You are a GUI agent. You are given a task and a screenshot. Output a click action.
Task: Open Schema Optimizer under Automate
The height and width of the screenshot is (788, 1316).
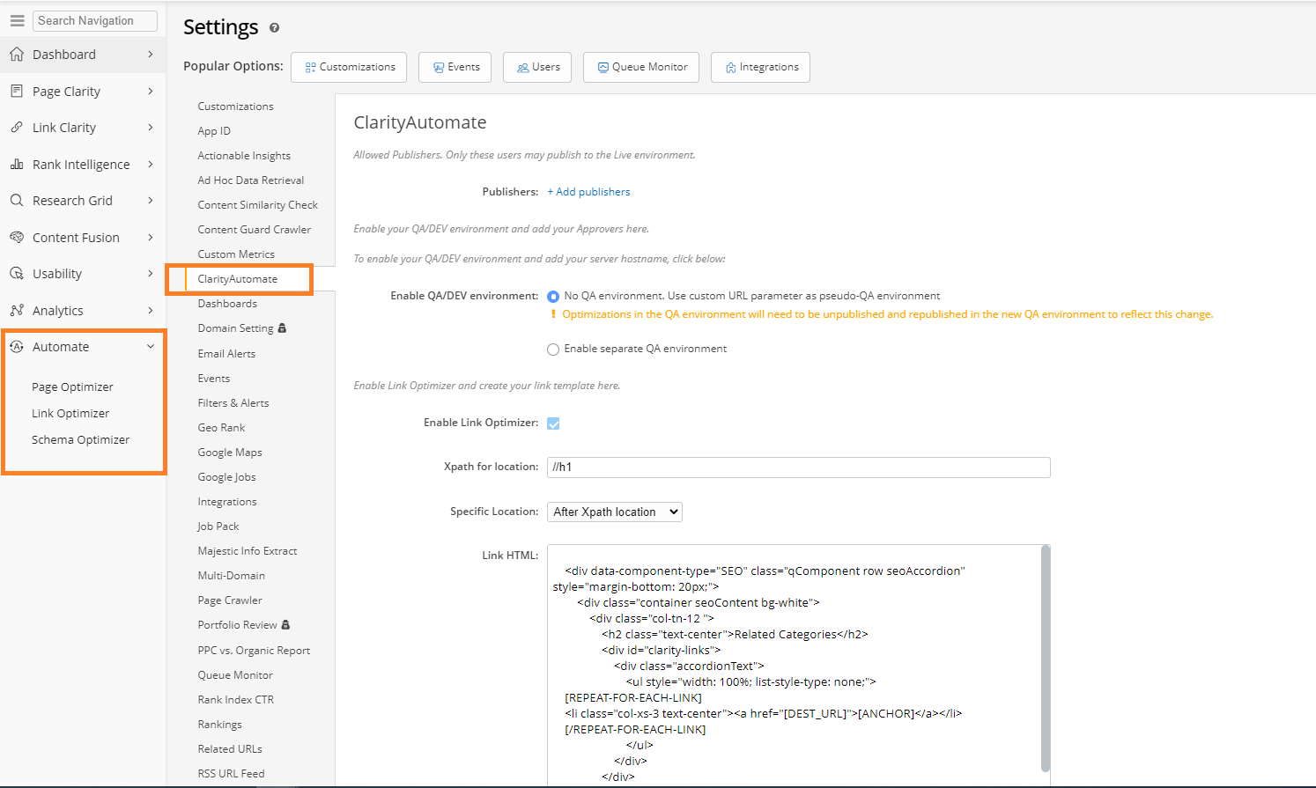(x=80, y=440)
